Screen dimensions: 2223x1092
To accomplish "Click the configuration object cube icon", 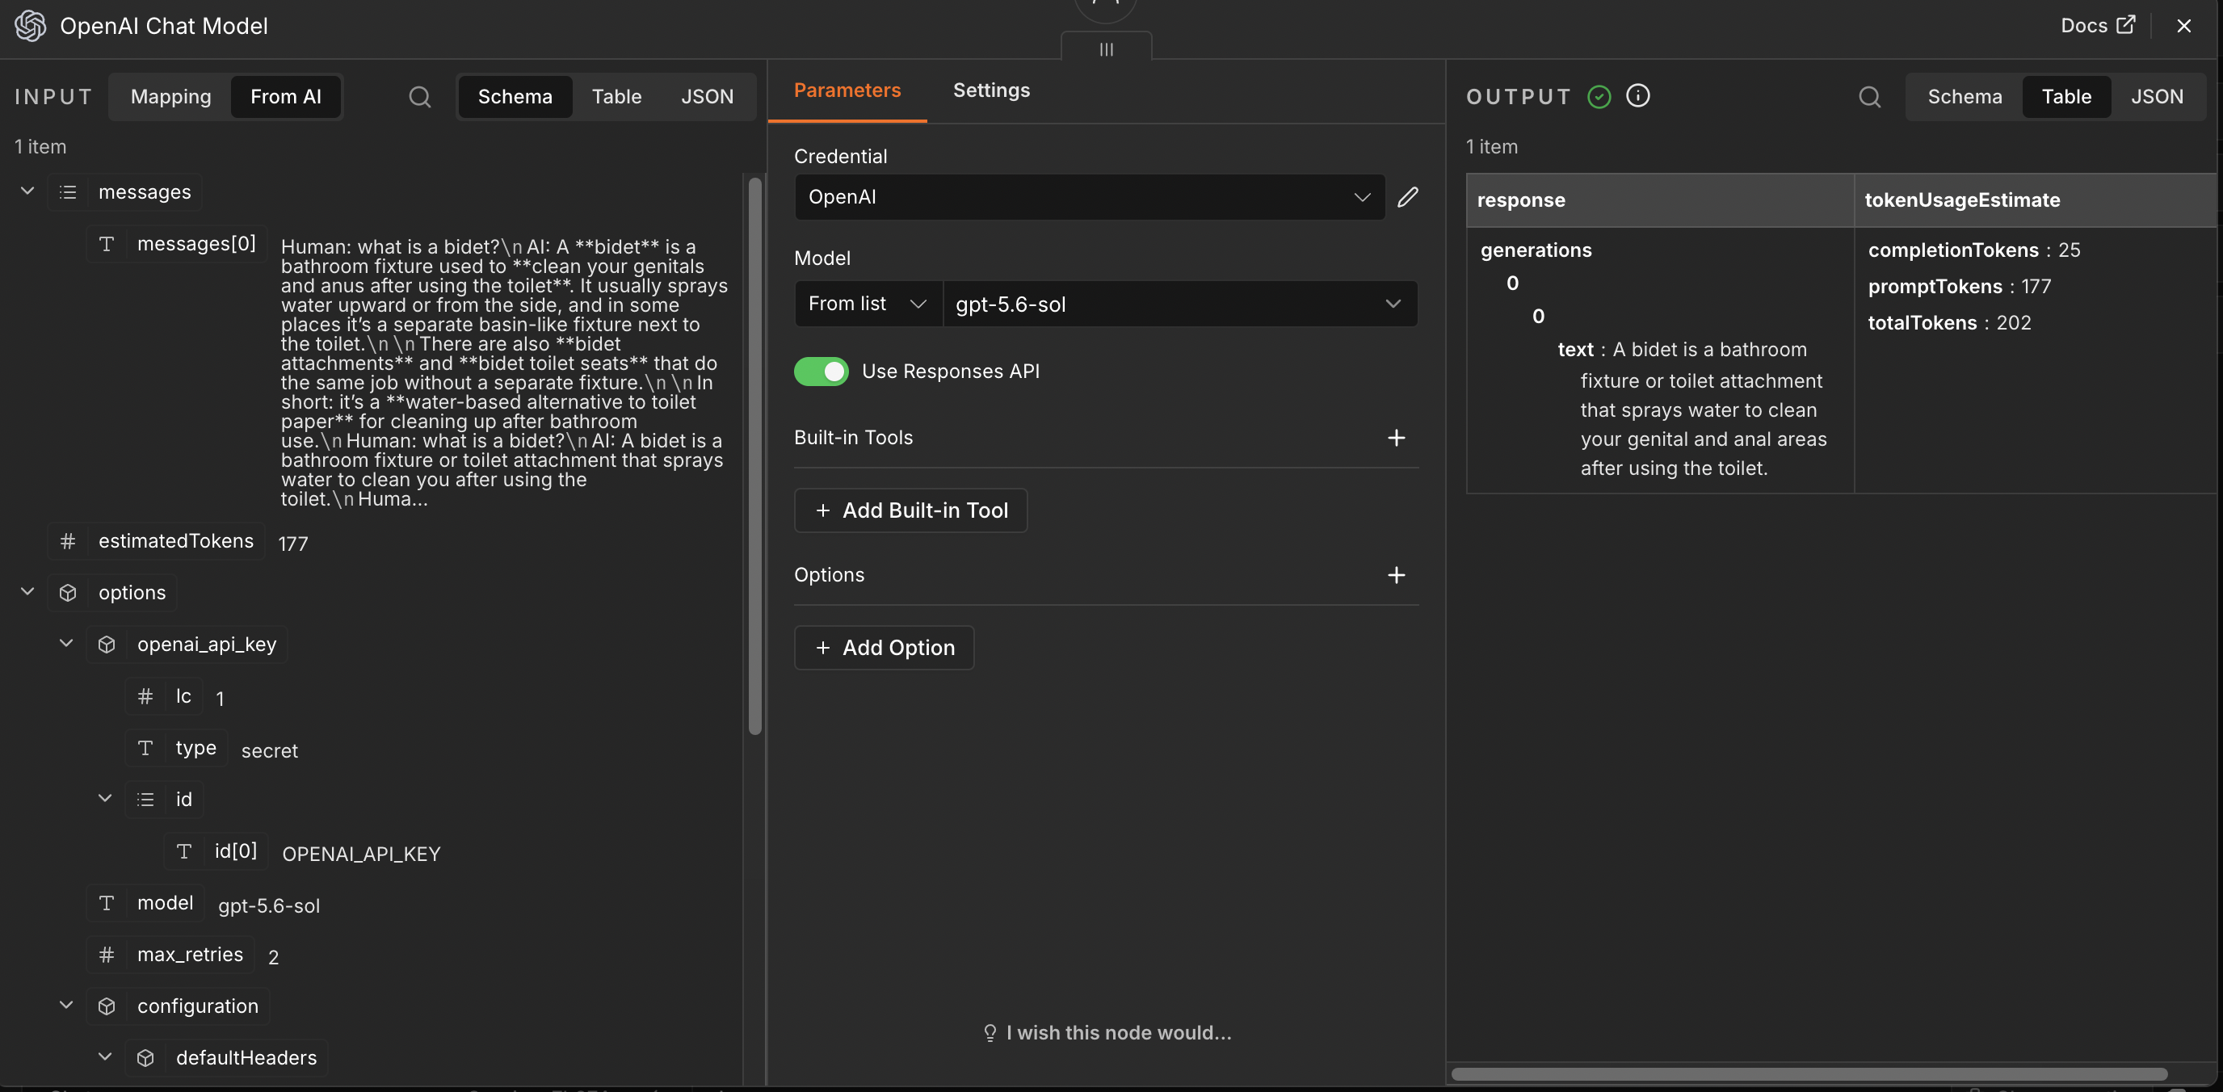I will (106, 1006).
